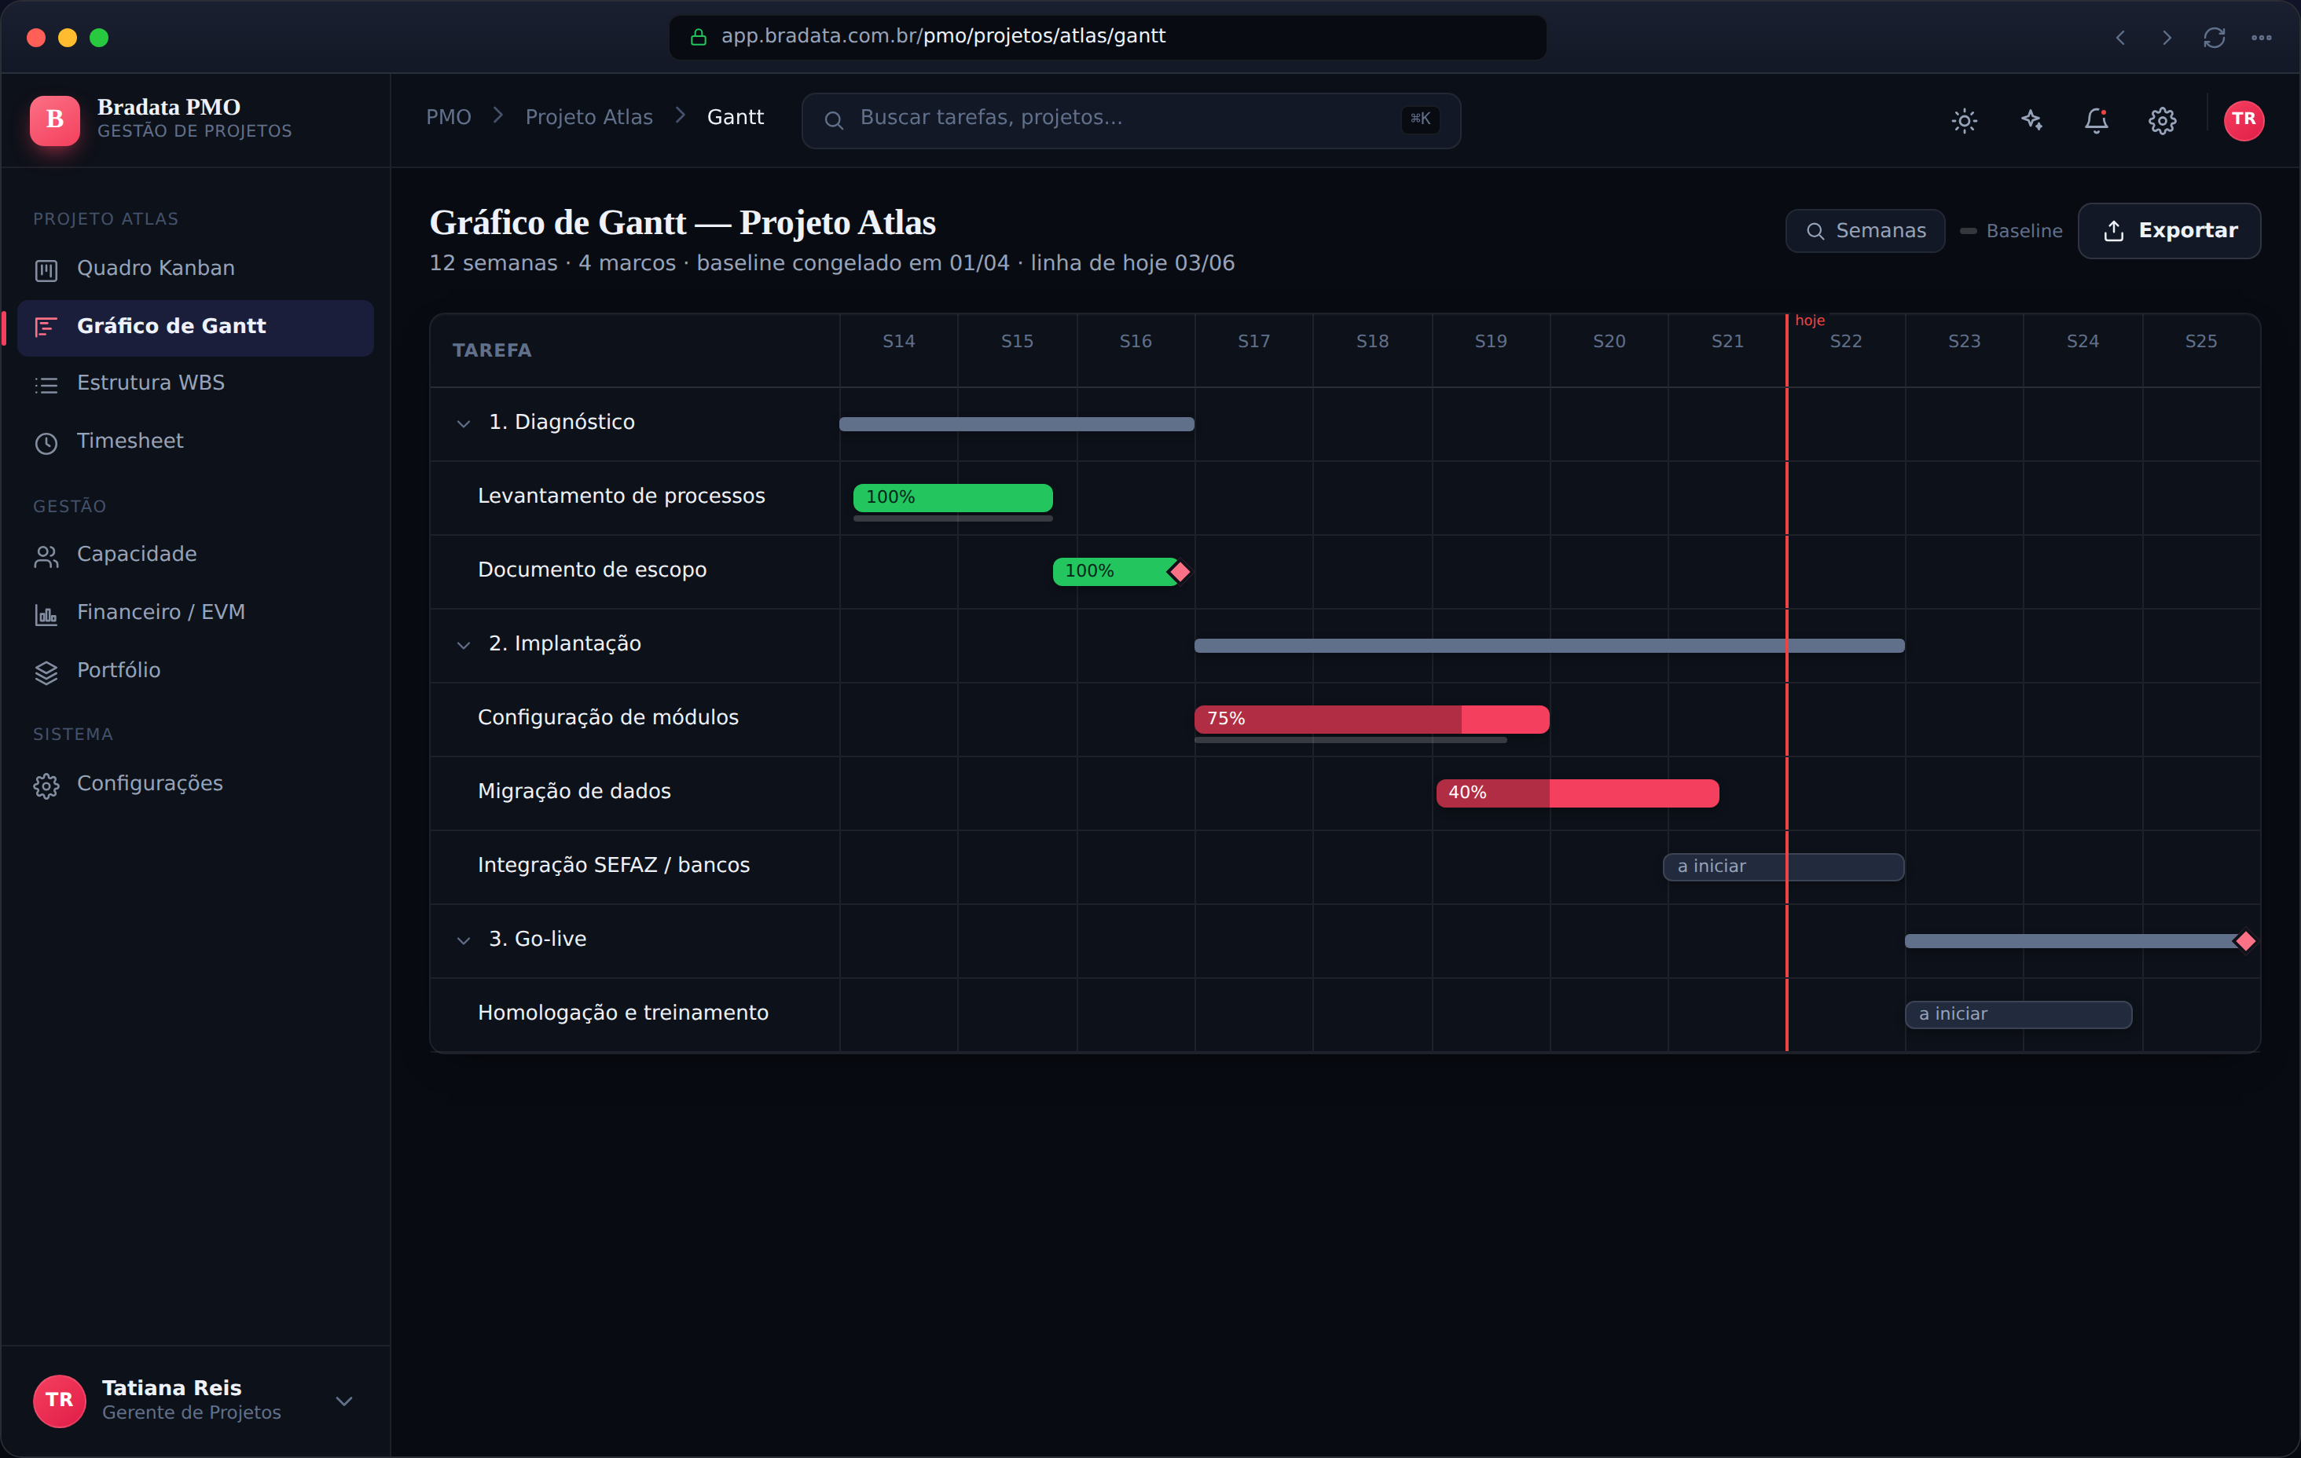Click the export upload icon

pos(2114,231)
